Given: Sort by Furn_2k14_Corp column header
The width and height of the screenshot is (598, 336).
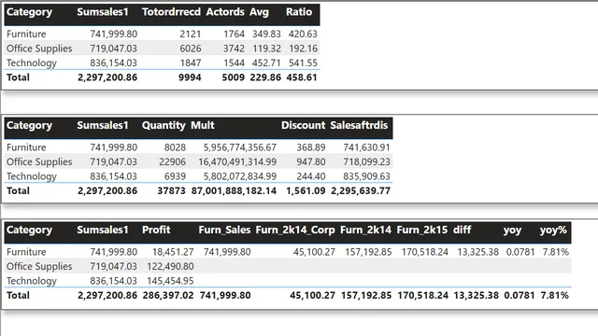Looking at the screenshot, I should pyautogui.click(x=295, y=231).
